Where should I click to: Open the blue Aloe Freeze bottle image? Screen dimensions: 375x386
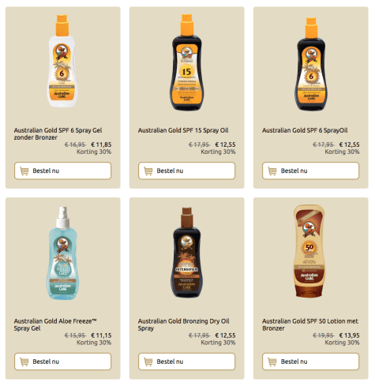click(x=62, y=253)
